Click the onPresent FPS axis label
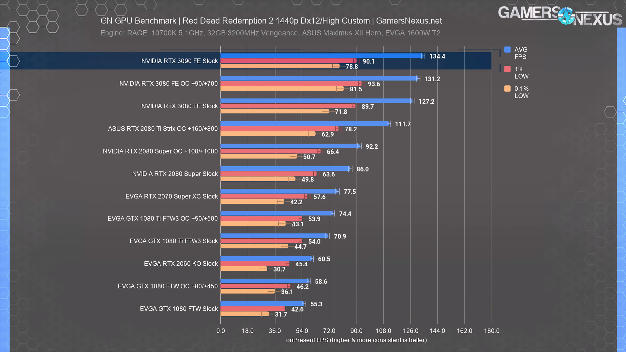 point(356,340)
